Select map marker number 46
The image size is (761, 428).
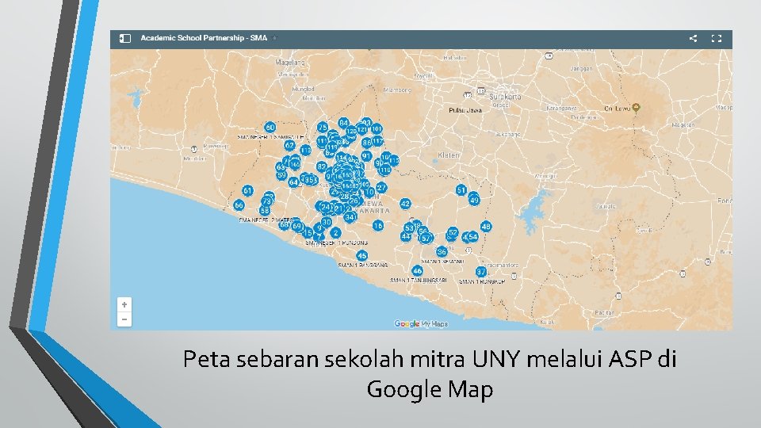click(x=417, y=271)
